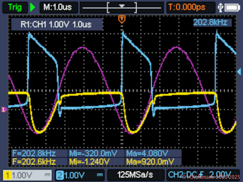Click the orange trigger position T marker
Image resolution: width=243 pixels, height=182 pixels.
tap(121, 19)
